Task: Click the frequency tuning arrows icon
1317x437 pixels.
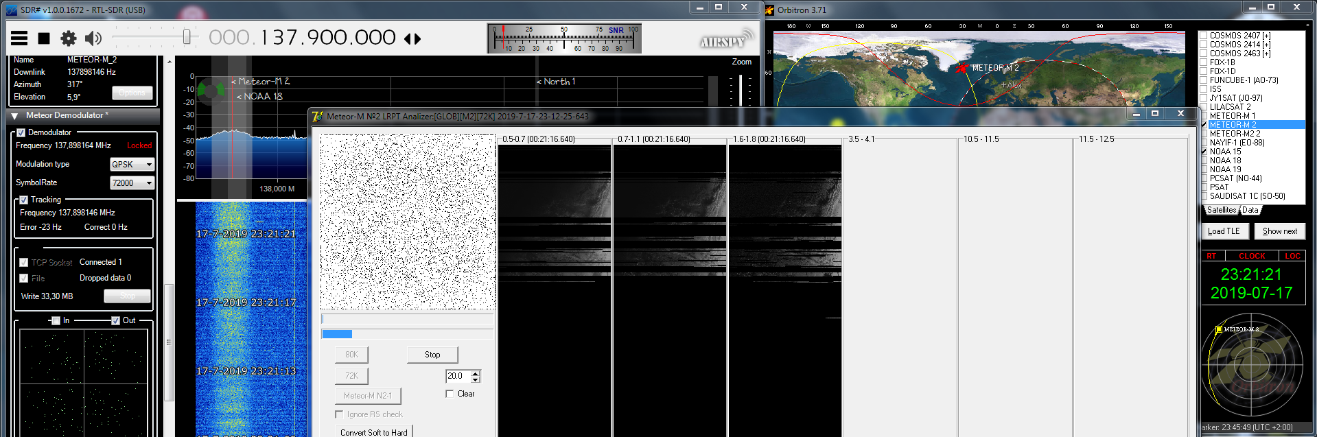Action: pyautogui.click(x=412, y=39)
